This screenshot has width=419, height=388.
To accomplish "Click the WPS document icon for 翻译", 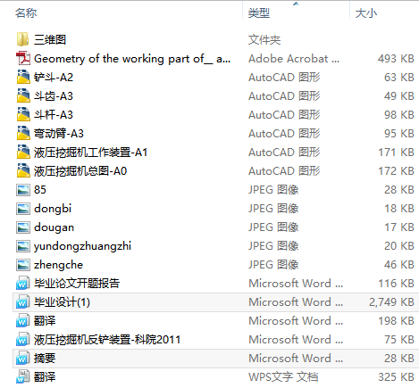I will tap(23, 377).
